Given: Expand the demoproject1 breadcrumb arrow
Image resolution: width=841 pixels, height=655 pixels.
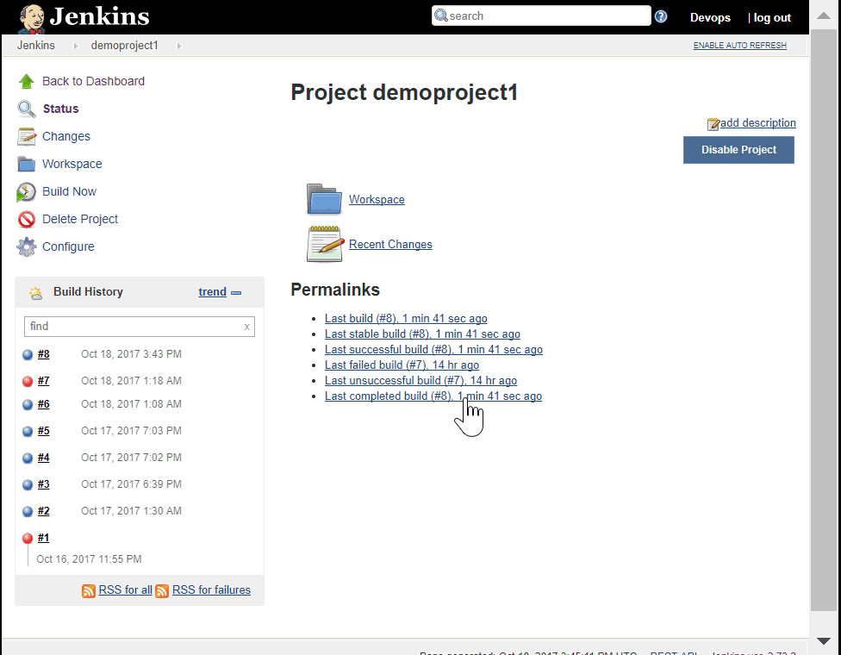Looking at the screenshot, I should click(x=179, y=47).
